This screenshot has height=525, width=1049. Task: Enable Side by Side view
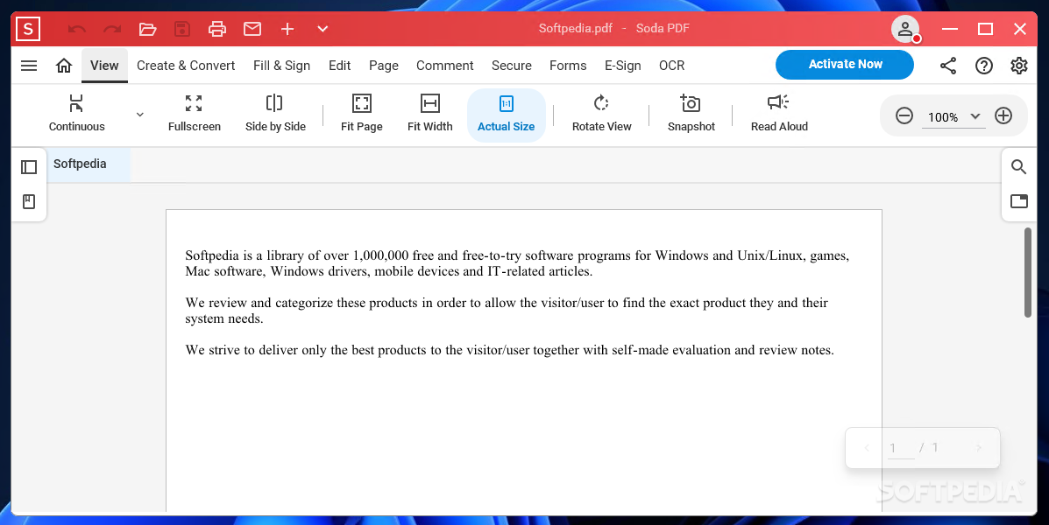tap(275, 114)
